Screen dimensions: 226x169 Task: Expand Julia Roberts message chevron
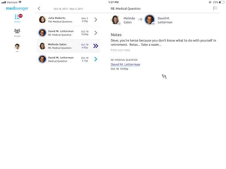tap(96, 20)
